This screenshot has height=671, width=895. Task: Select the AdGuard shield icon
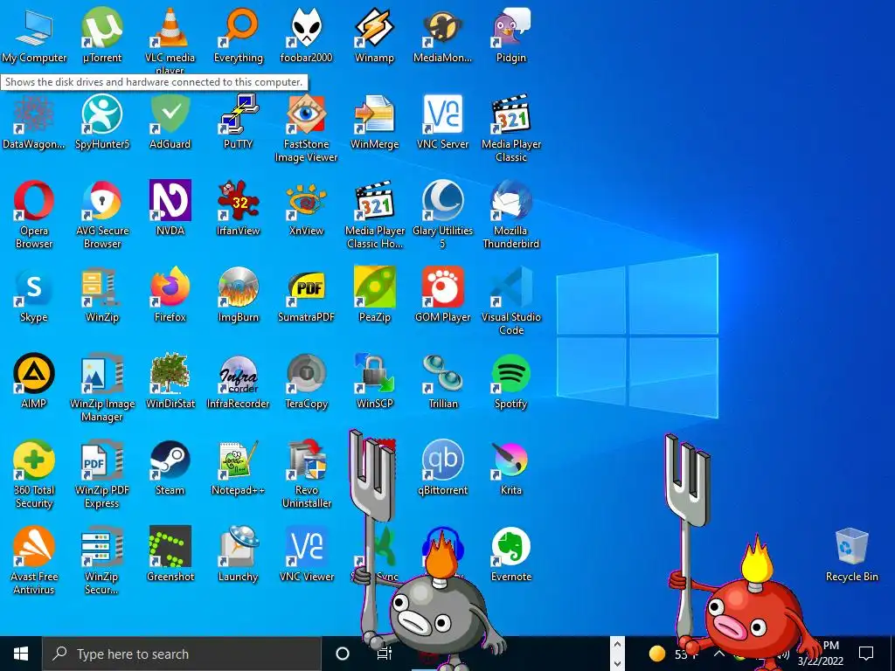[170, 114]
